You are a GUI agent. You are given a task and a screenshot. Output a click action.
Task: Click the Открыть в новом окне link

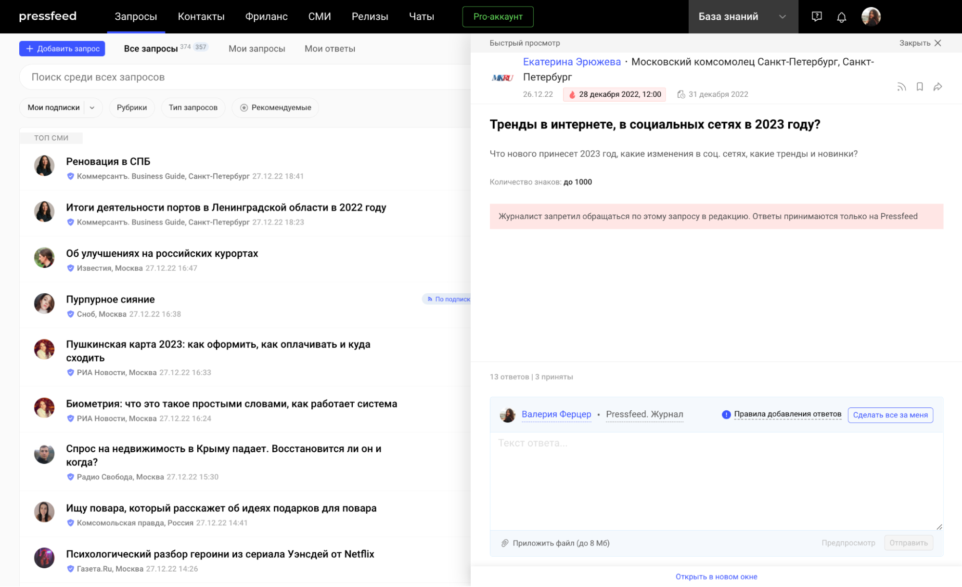point(716,576)
